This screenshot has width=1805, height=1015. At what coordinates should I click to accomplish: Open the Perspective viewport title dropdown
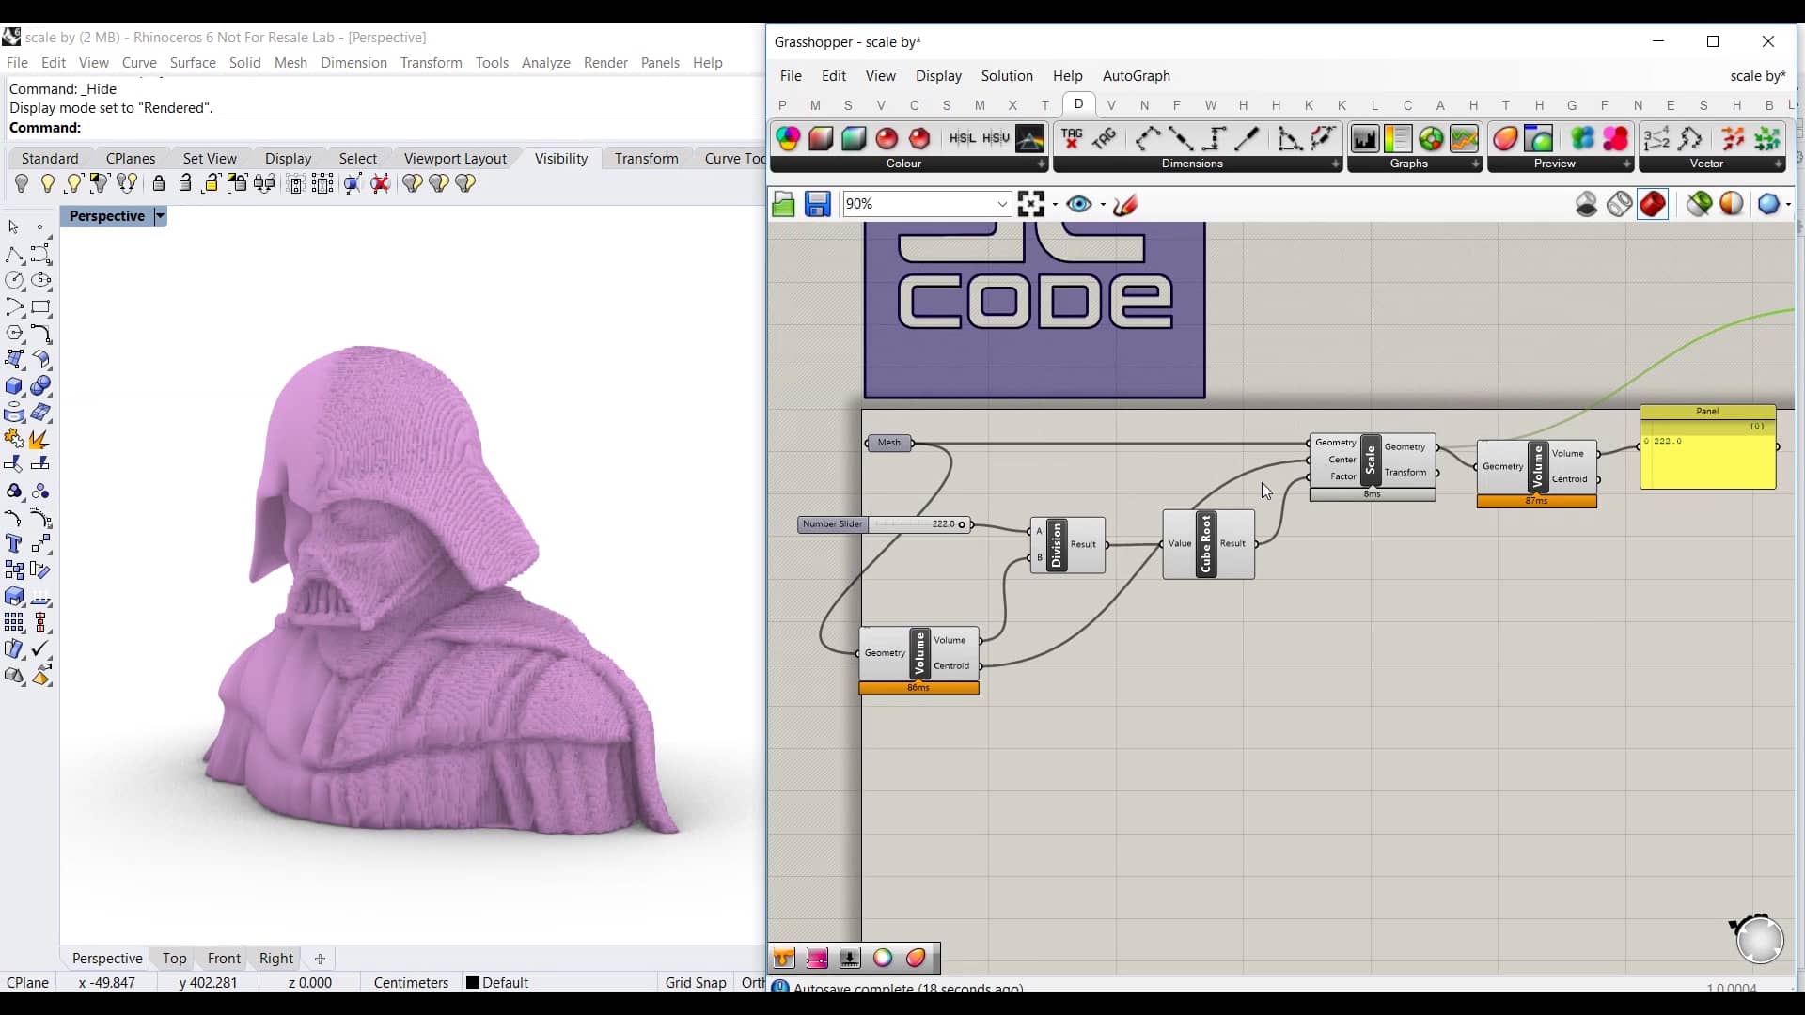coord(160,216)
